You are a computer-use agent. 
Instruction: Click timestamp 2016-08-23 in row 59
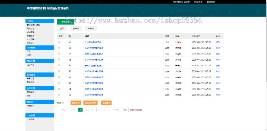[201, 42]
